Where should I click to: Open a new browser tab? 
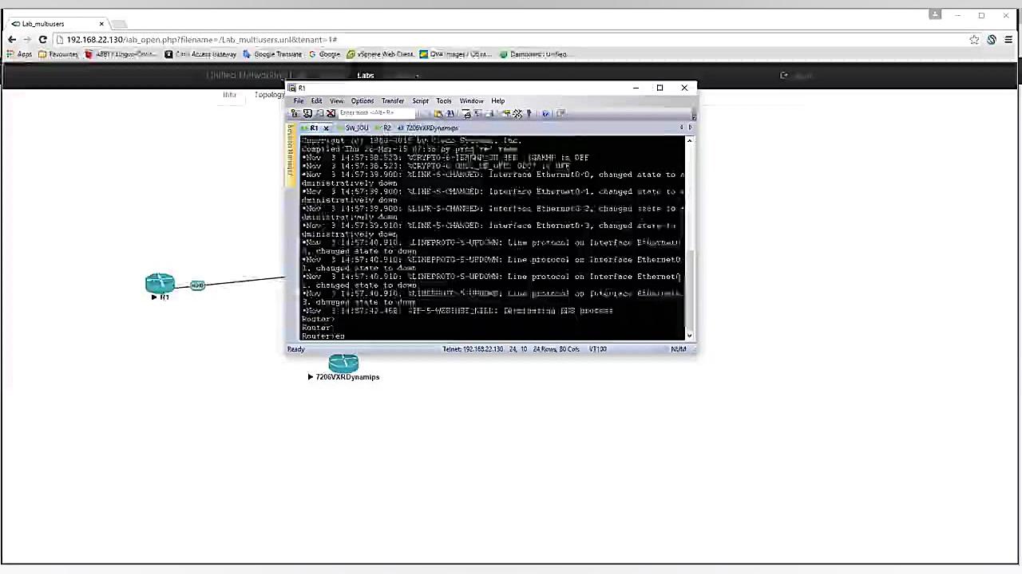coord(118,24)
